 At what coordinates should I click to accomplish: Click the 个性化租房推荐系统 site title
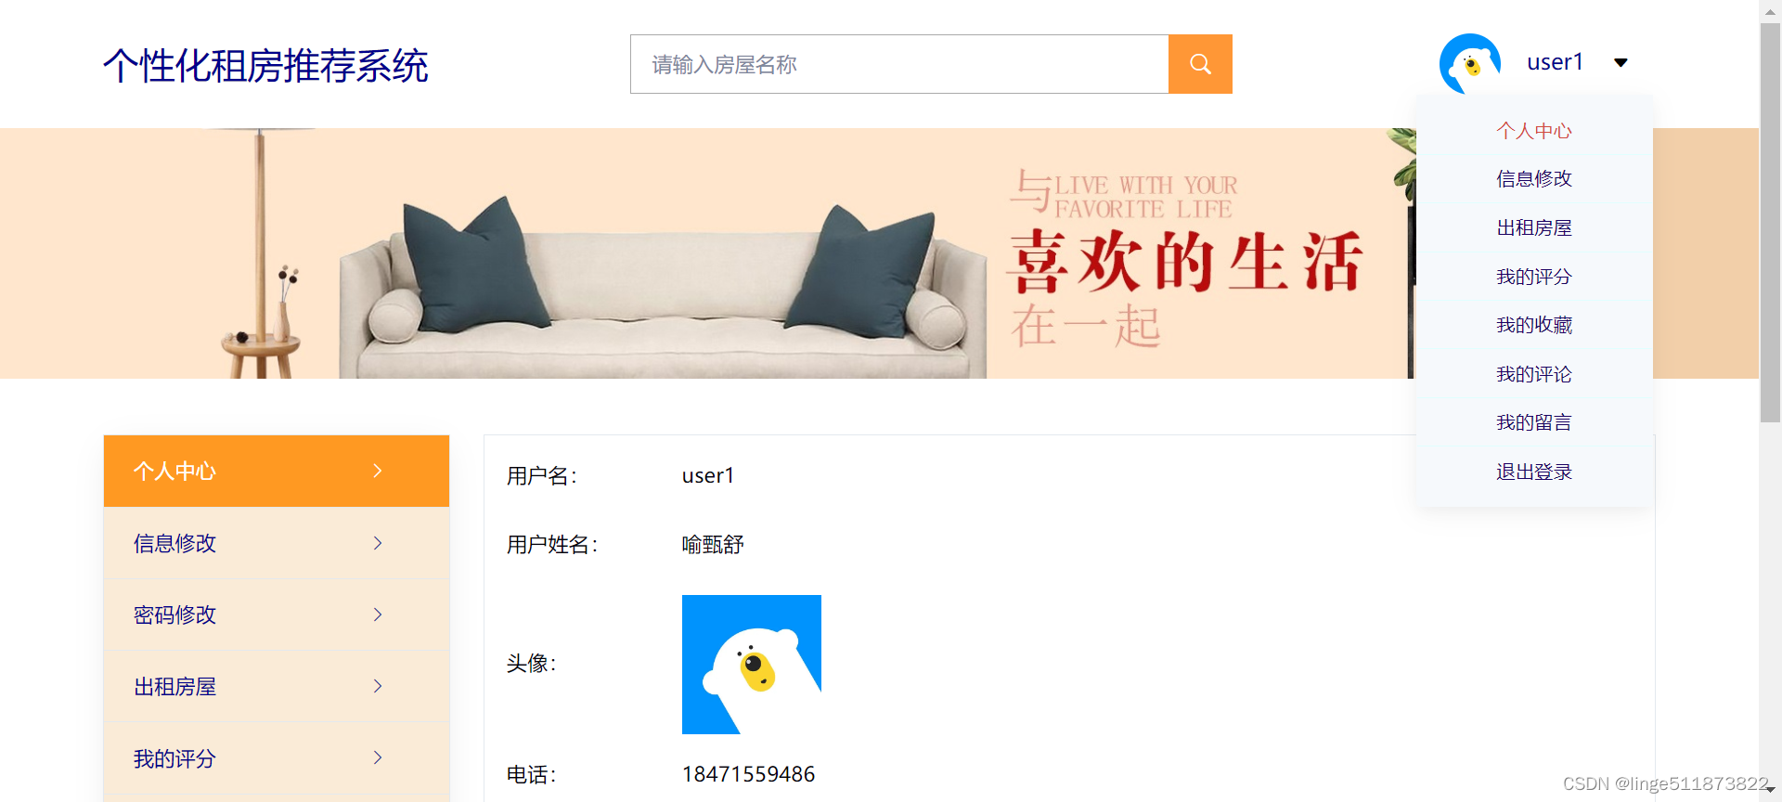point(265,66)
